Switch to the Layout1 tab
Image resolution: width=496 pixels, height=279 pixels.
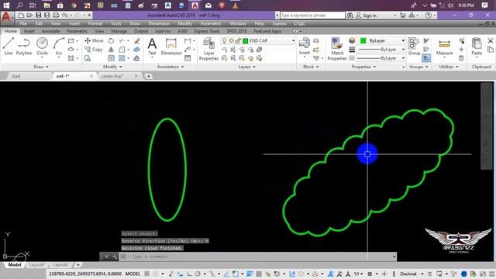coord(36,265)
